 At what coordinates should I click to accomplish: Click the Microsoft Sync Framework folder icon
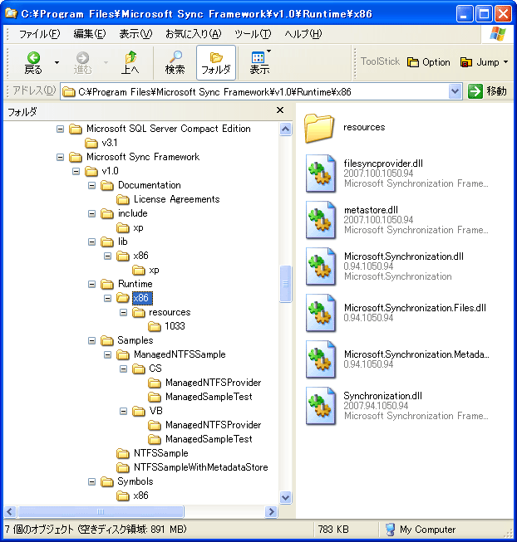coord(76,157)
